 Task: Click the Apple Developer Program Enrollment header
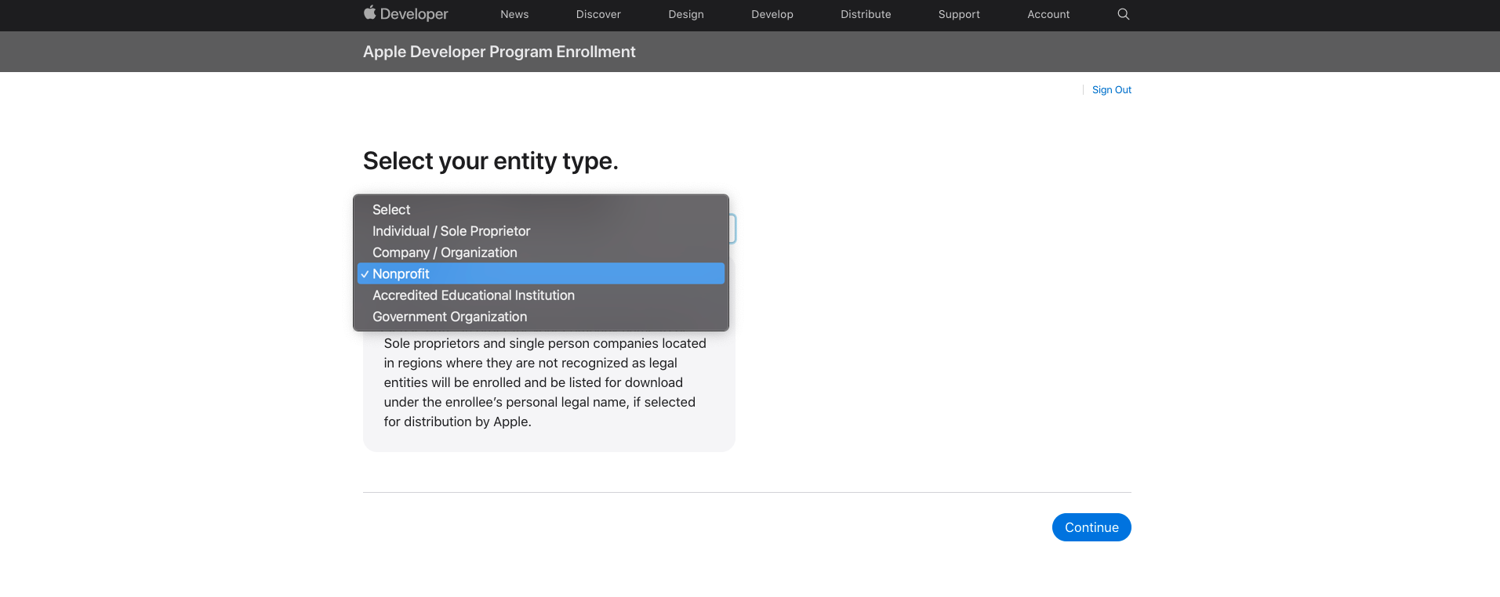pos(499,51)
